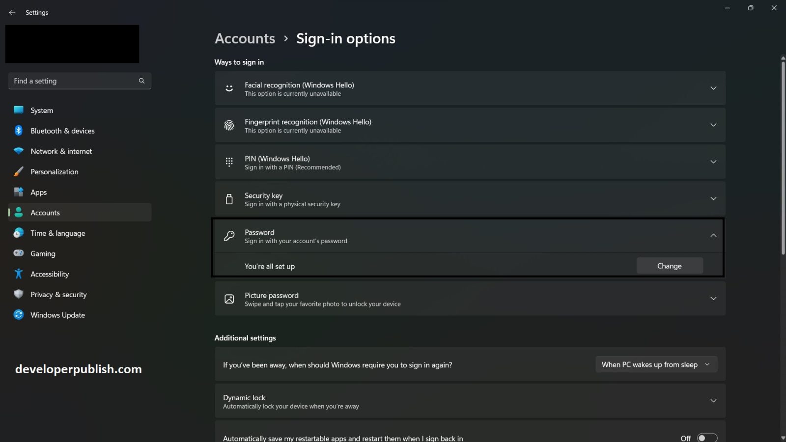This screenshot has width=786, height=442.
Task: Open Bluetooth & devices from the sidebar
Action: pyautogui.click(x=18, y=131)
